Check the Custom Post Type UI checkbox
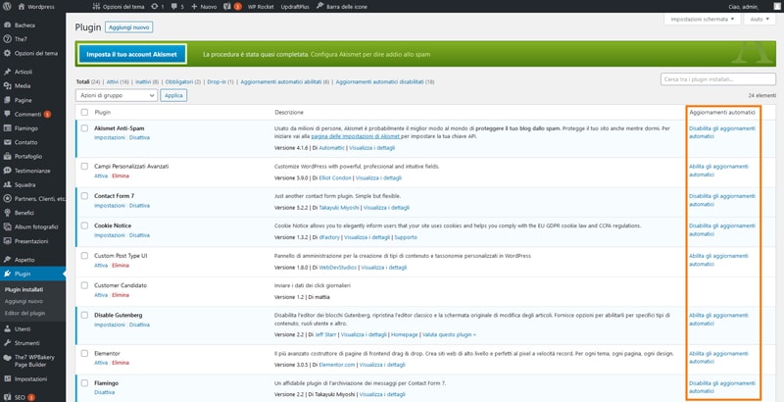Image resolution: width=784 pixels, height=402 pixels. pyautogui.click(x=84, y=256)
